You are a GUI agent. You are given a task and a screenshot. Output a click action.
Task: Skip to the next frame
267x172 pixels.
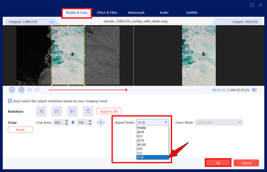coord(37,90)
